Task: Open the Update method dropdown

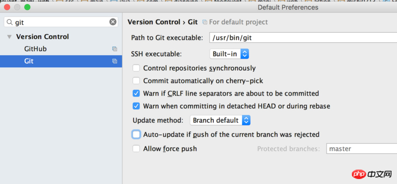Action: (x=220, y=120)
